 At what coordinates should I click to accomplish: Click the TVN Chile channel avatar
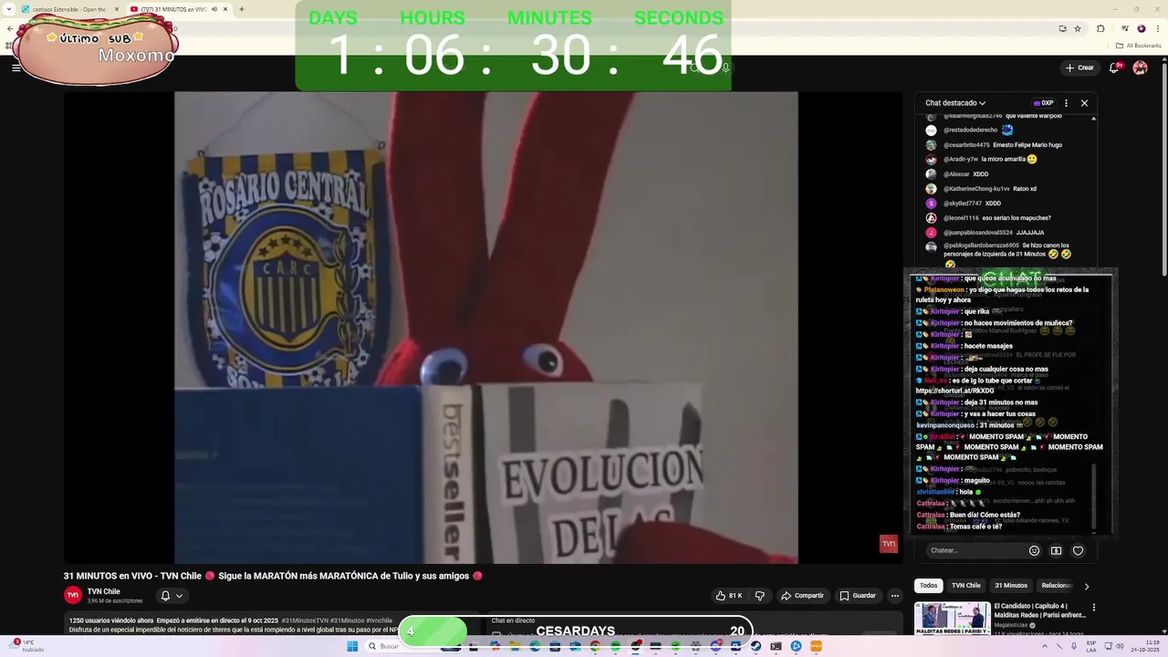click(73, 595)
